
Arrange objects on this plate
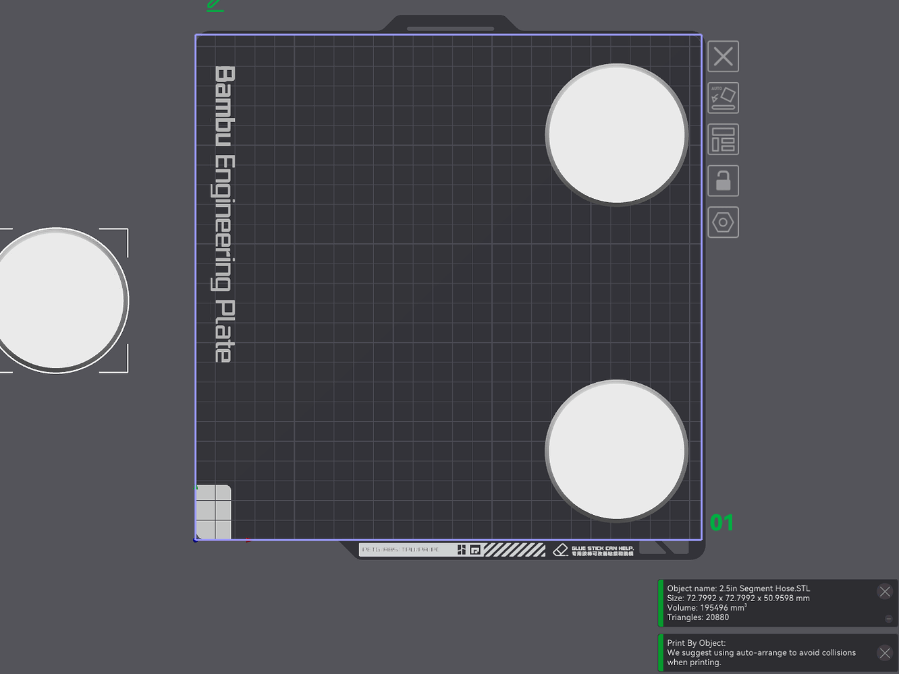[723, 140]
